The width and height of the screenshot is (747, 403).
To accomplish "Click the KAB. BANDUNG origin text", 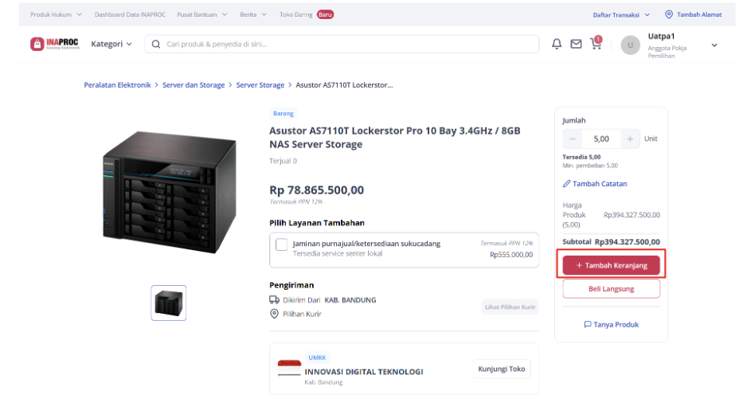I will 350,300.
